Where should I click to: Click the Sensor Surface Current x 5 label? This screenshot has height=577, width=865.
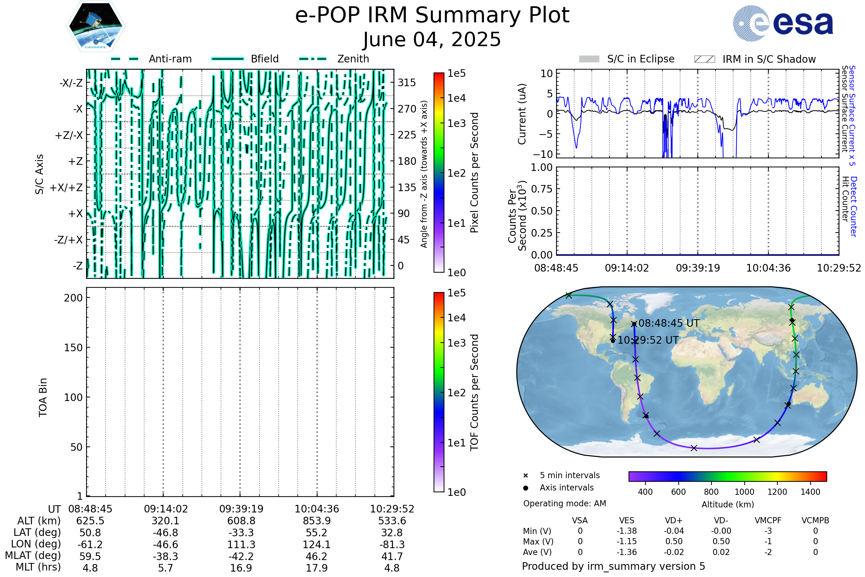tap(852, 115)
